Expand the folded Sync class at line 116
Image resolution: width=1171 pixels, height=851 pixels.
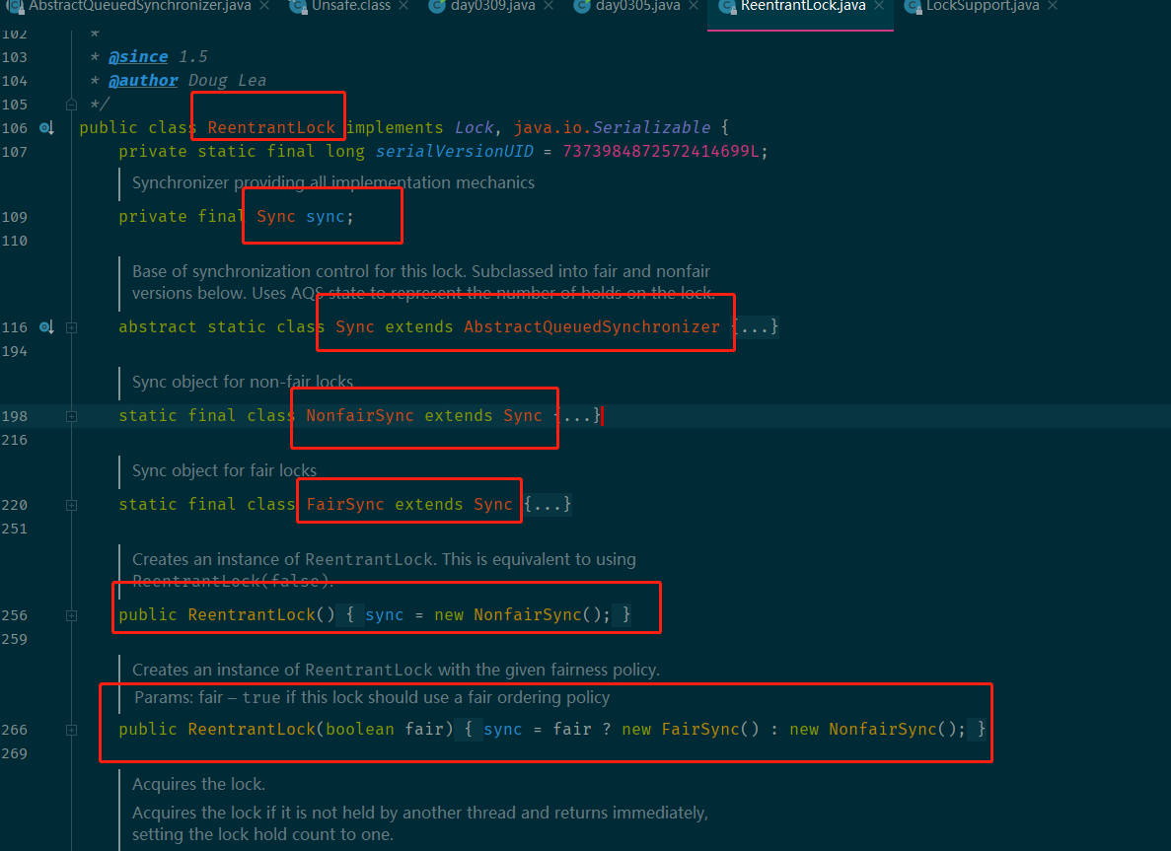72,327
